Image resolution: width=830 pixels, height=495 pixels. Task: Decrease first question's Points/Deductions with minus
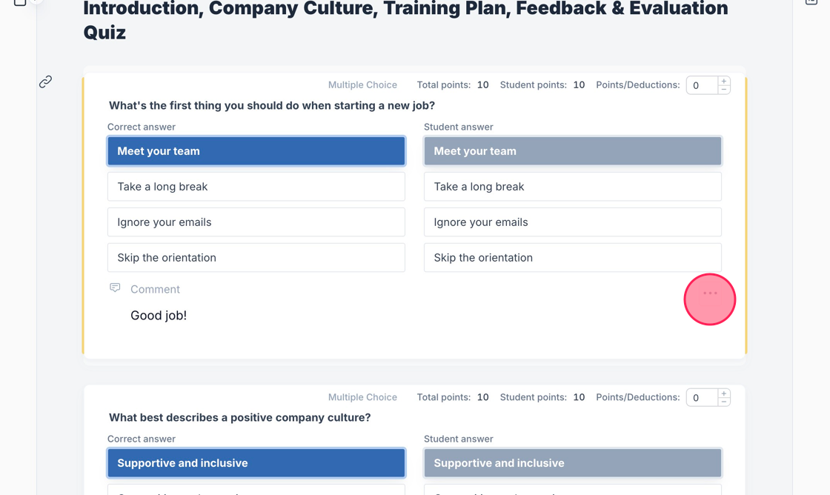tap(724, 90)
